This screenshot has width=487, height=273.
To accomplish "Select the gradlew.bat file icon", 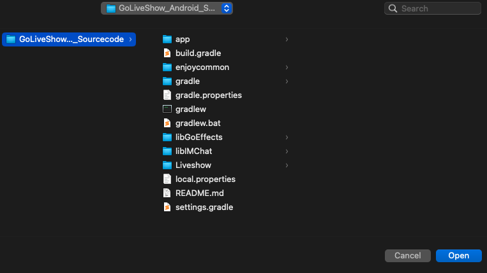I will pos(167,123).
